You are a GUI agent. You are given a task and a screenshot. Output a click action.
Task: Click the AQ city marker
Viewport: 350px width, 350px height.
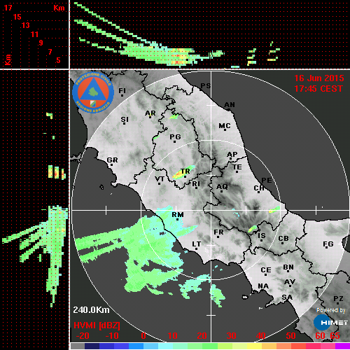point(221,192)
